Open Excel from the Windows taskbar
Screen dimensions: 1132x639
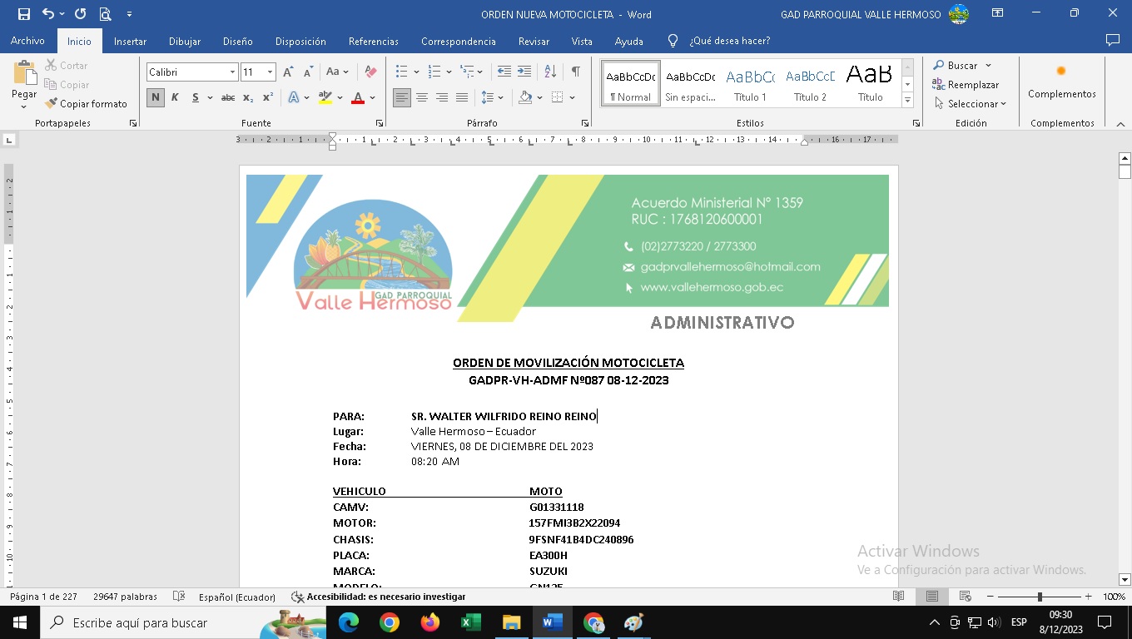point(471,622)
